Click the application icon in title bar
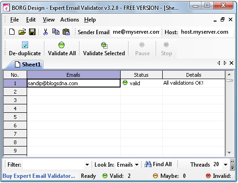 7,7
